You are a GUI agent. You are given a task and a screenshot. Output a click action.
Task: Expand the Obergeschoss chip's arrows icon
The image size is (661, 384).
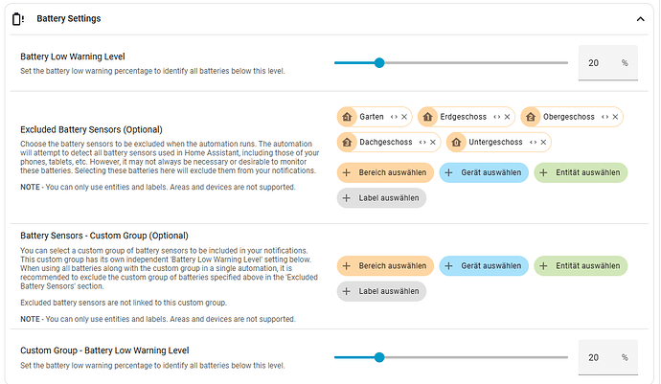pos(604,117)
